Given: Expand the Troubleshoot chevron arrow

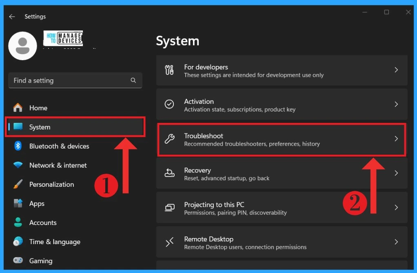Looking at the screenshot, I should 396,139.
